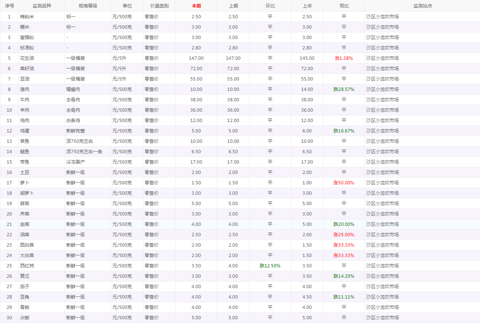Image resolution: width=480 pixels, height=323 pixels.
Task: Click the 本期 column header
Action: click(196, 6)
